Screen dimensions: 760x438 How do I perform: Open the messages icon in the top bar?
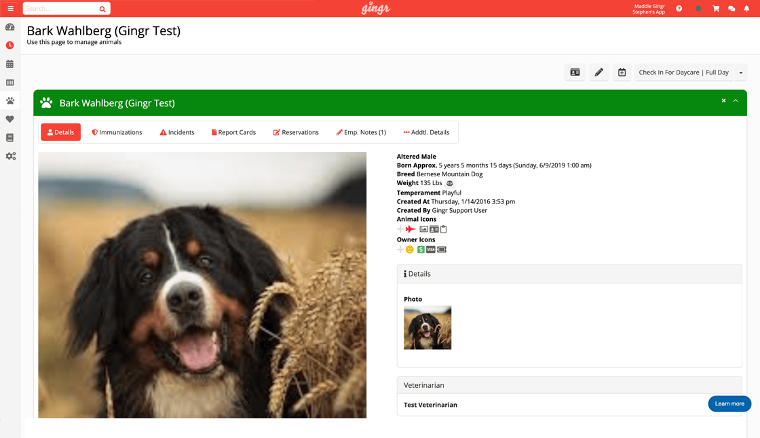tap(731, 8)
